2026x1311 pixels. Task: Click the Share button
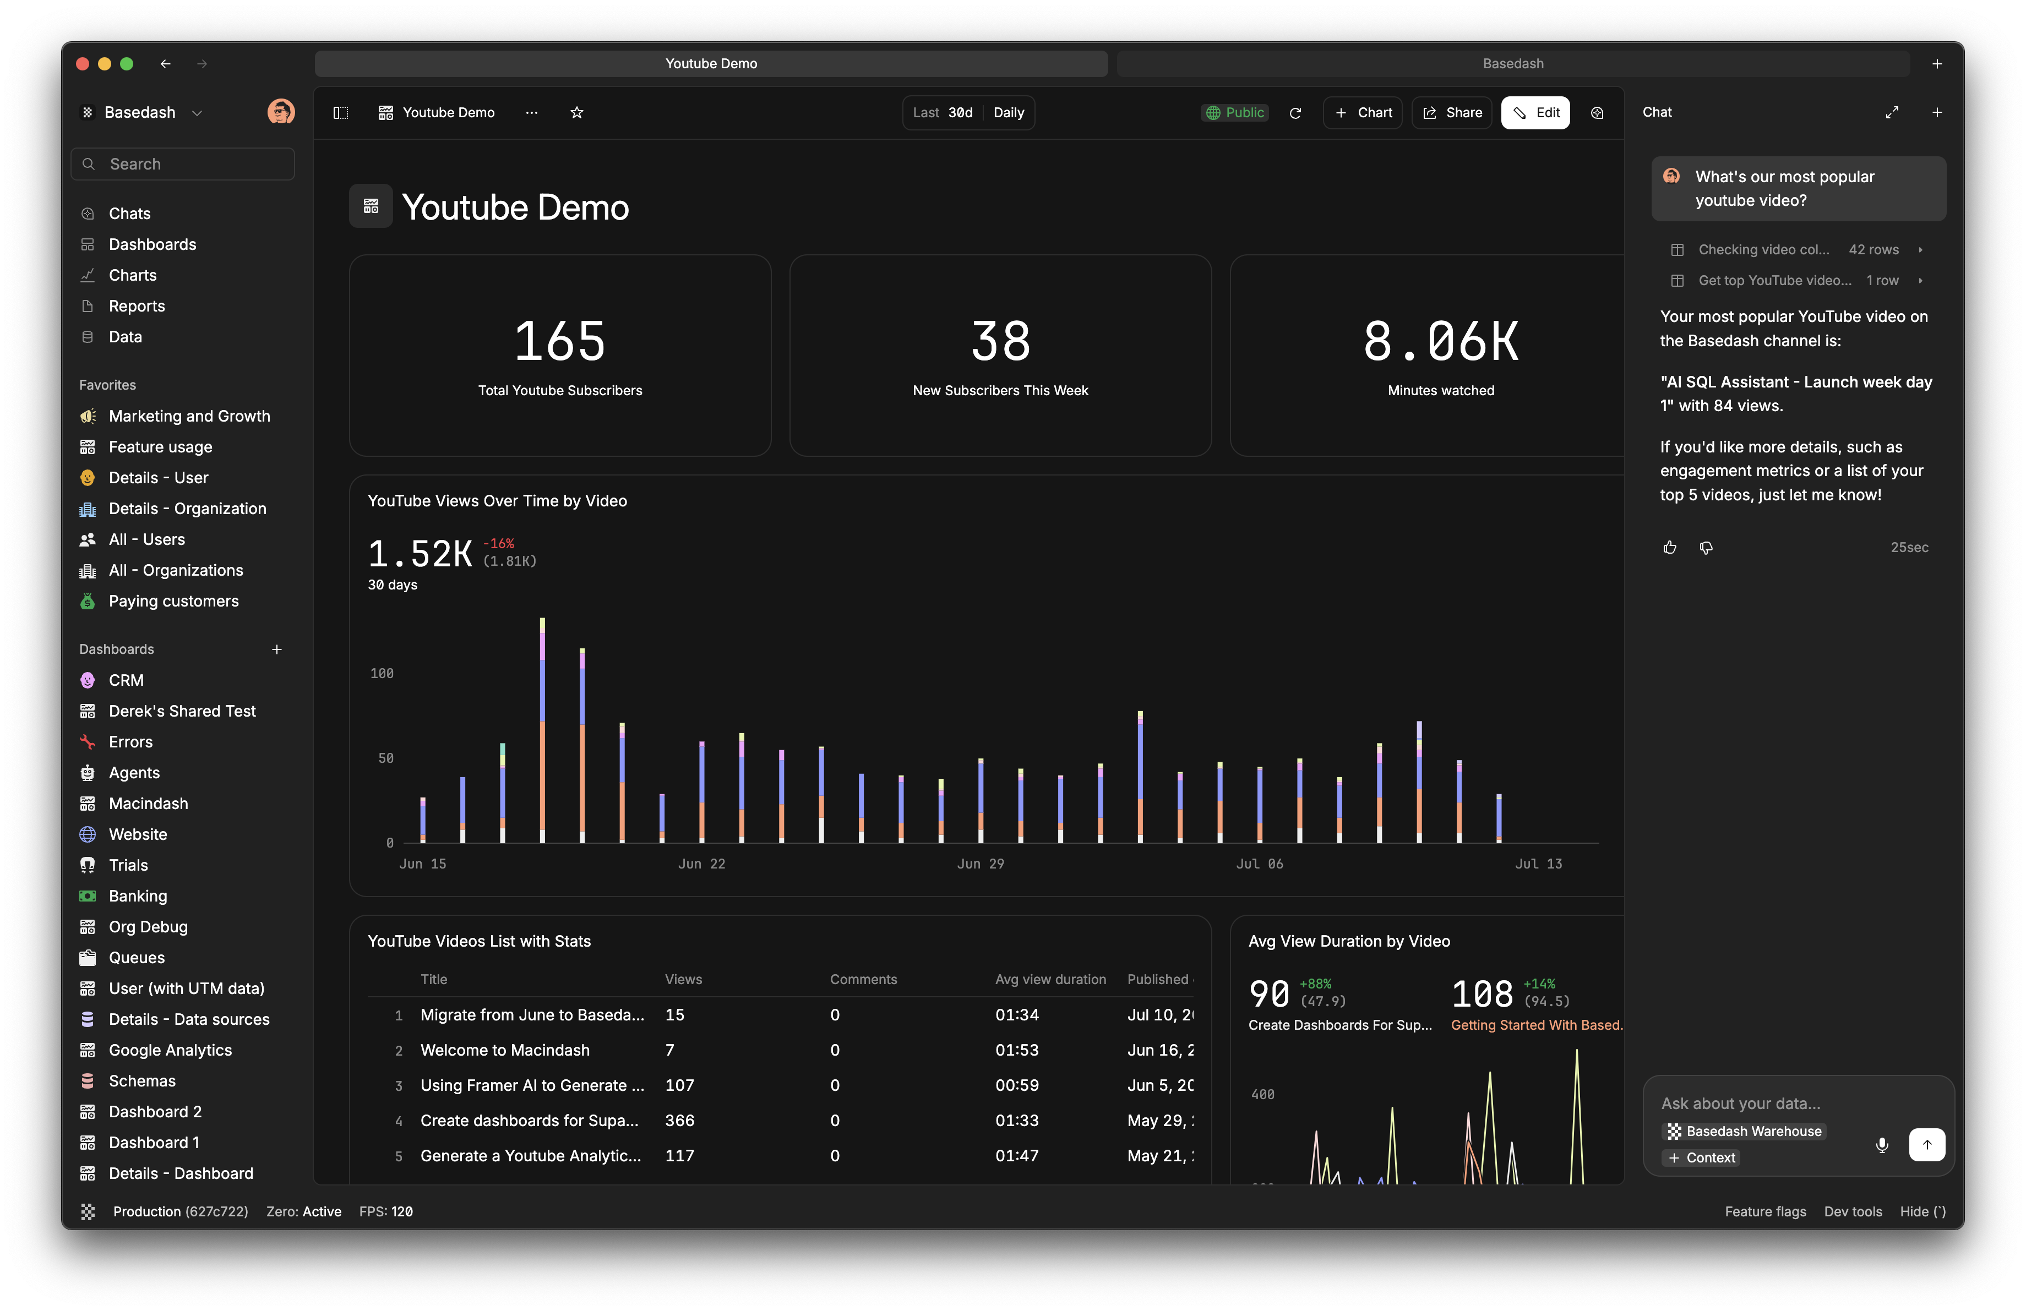click(x=1451, y=112)
